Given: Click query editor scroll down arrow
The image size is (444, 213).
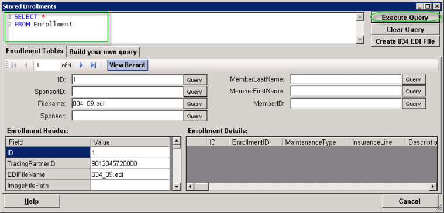Looking at the screenshot, I should tap(360, 40).
